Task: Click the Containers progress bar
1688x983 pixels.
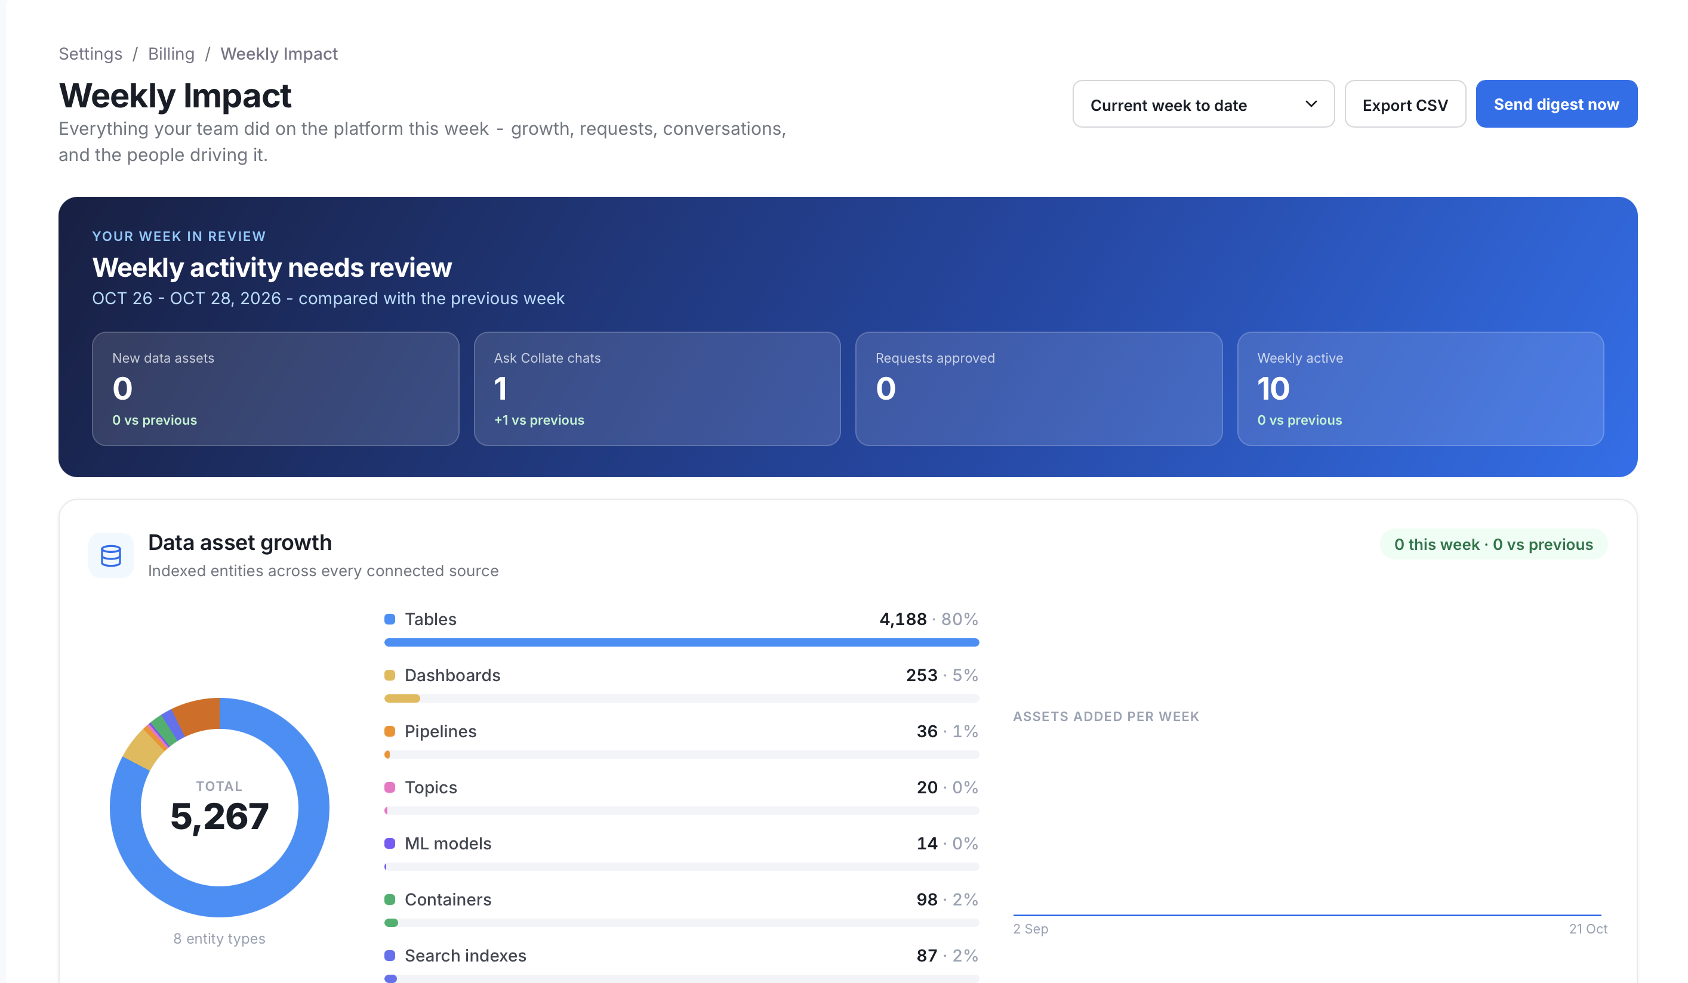Action: (x=682, y=923)
